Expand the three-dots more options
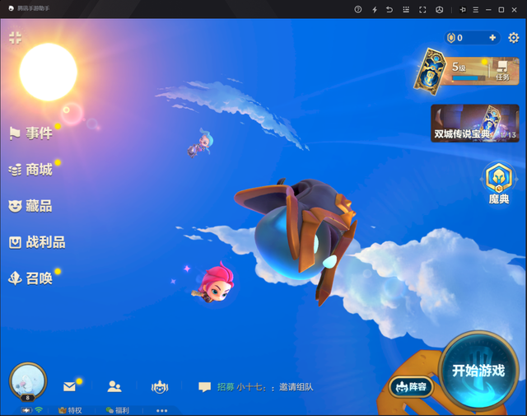 (x=161, y=410)
